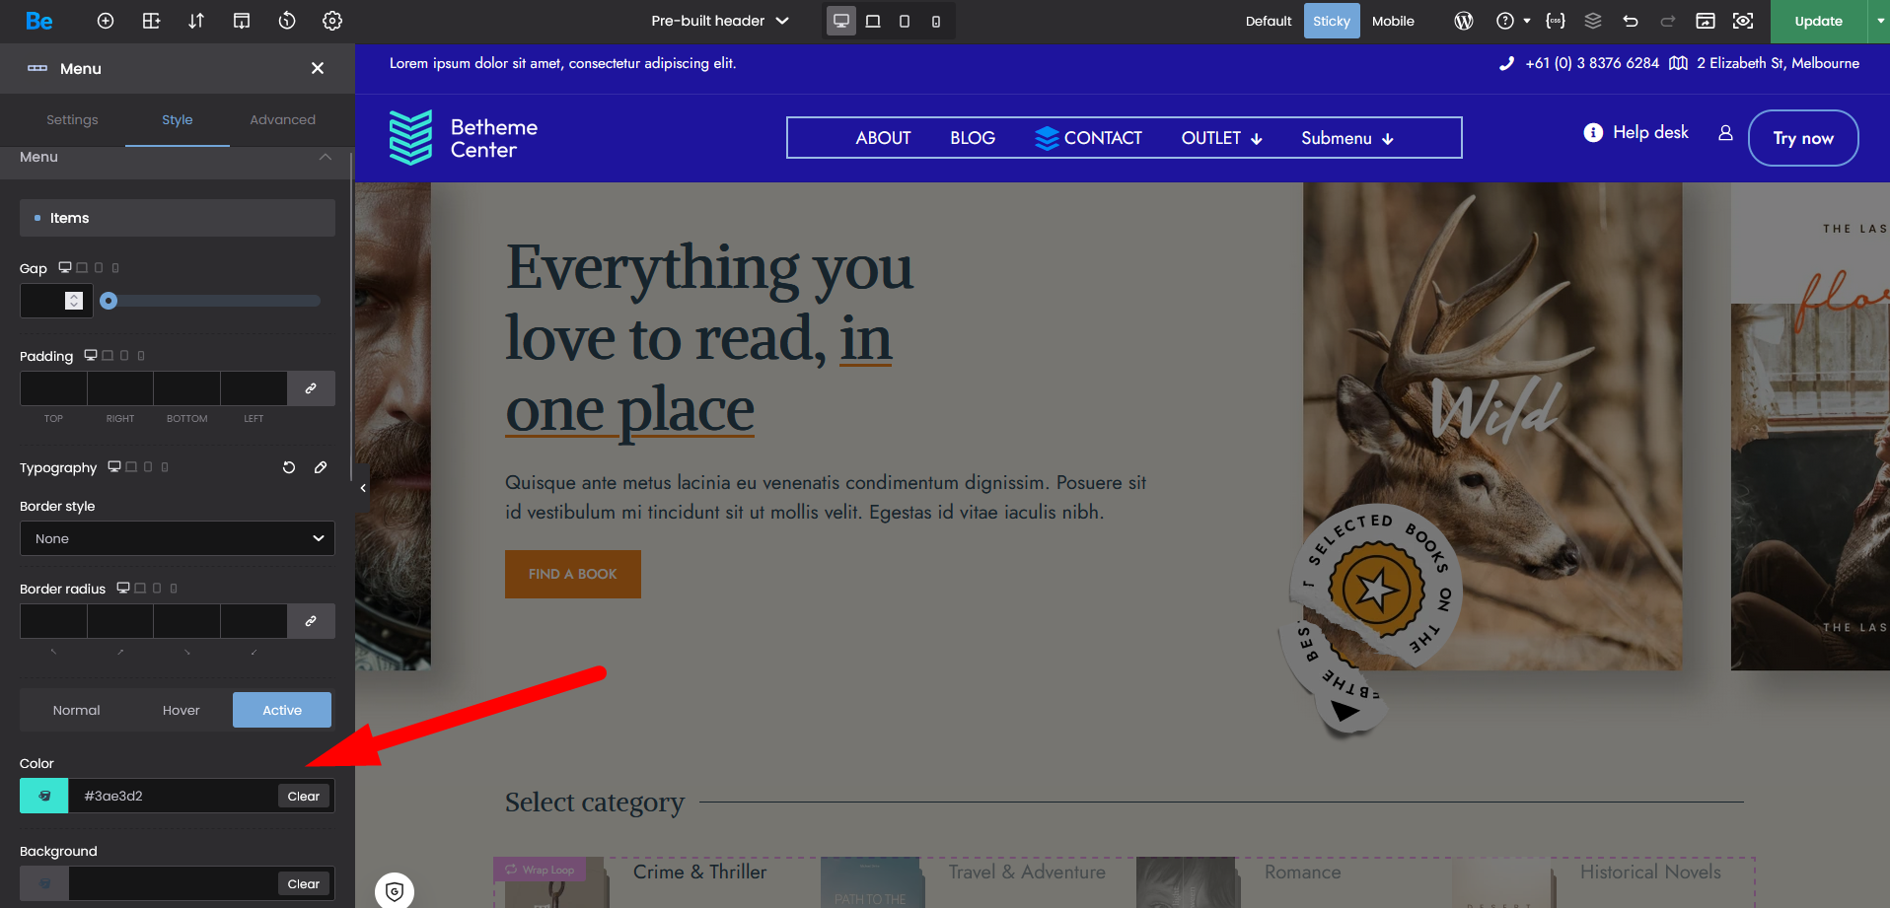Click the WordPress dashboard icon

[x=1464, y=21]
